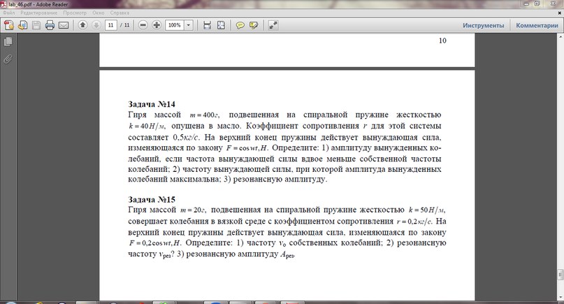
Task: Go to previous page up arrow
Action: click(x=82, y=25)
